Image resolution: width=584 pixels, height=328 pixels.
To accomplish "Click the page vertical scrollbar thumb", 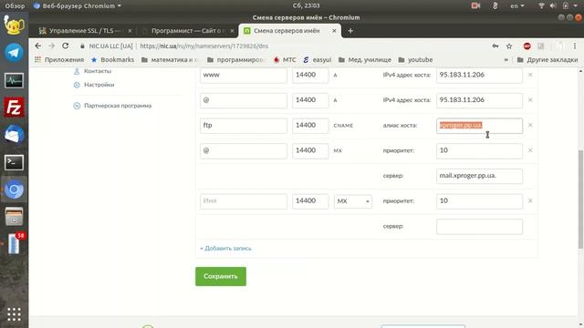I will [580, 199].
